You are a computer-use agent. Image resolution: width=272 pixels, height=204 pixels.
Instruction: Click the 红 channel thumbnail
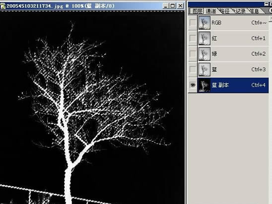204,38
